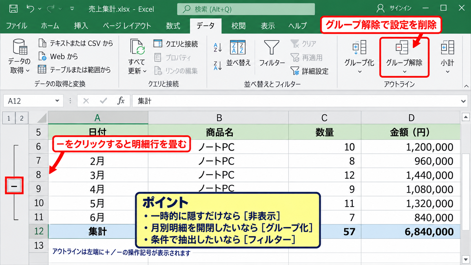The image size is (471, 265).
Task: Click the ページ レイアウト tab
Action: click(127, 26)
